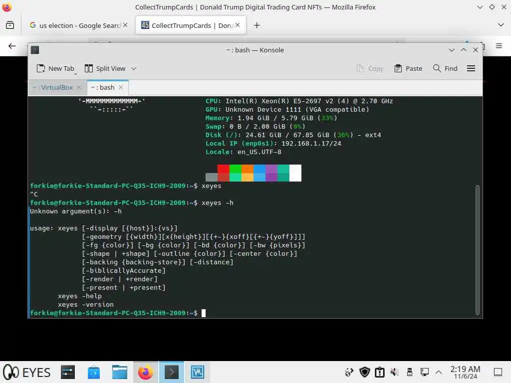Click removable devices tray icon

click(x=410, y=372)
